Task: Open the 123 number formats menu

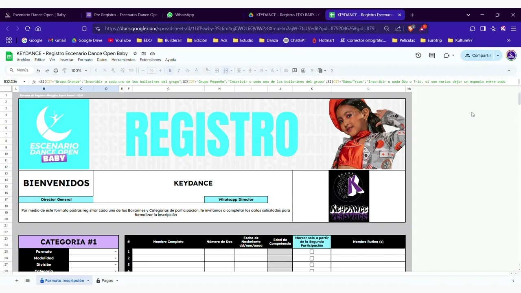Action: (131, 70)
